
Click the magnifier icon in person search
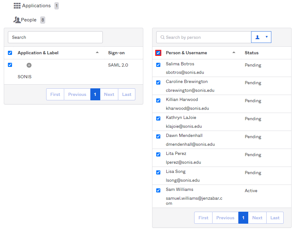click(163, 37)
